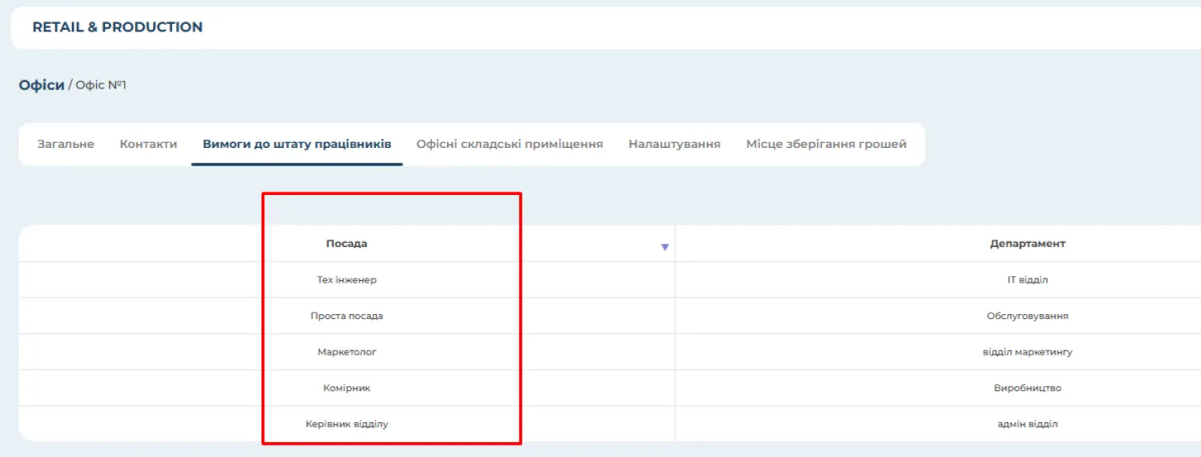1201x457 pixels.
Task: Select Вимоги до штату працівників tab
Action: pyautogui.click(x=297, y=144)
